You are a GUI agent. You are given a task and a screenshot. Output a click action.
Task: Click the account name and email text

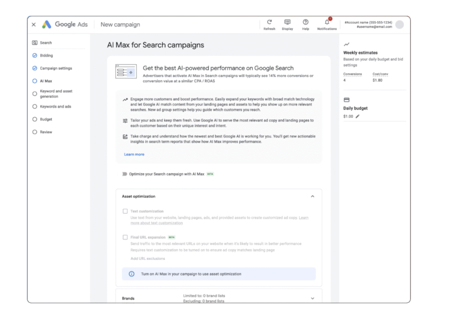tap(368, 25)
